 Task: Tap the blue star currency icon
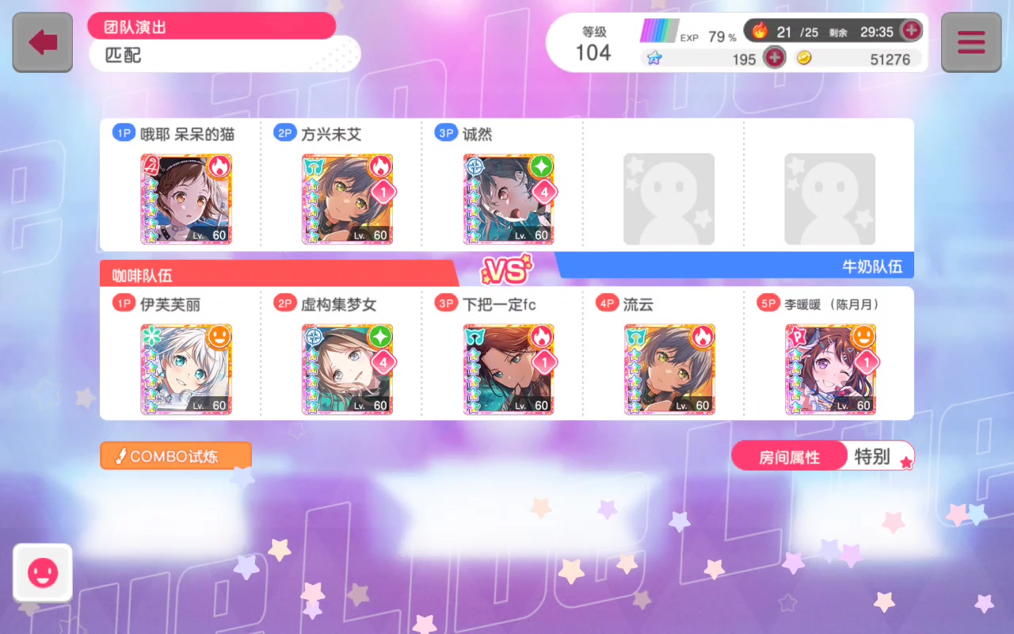coord(654,59)
